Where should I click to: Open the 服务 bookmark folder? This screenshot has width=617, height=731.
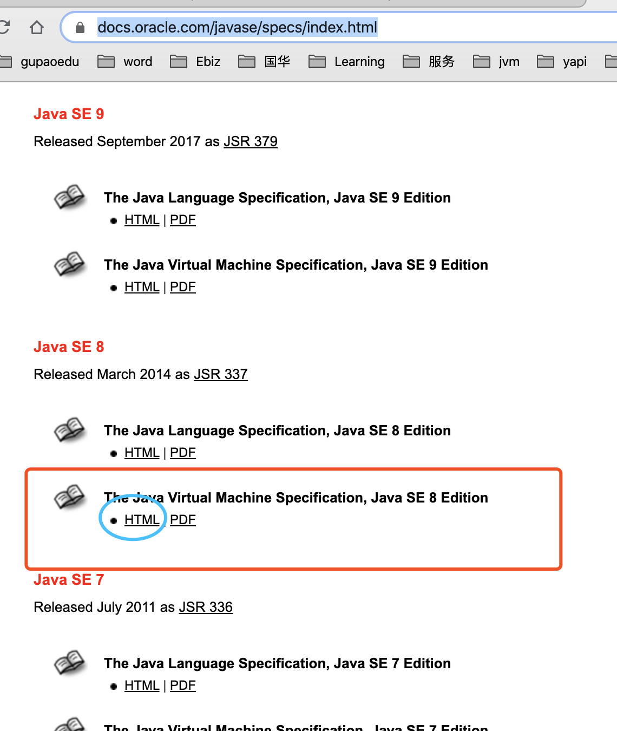point(429,62)
